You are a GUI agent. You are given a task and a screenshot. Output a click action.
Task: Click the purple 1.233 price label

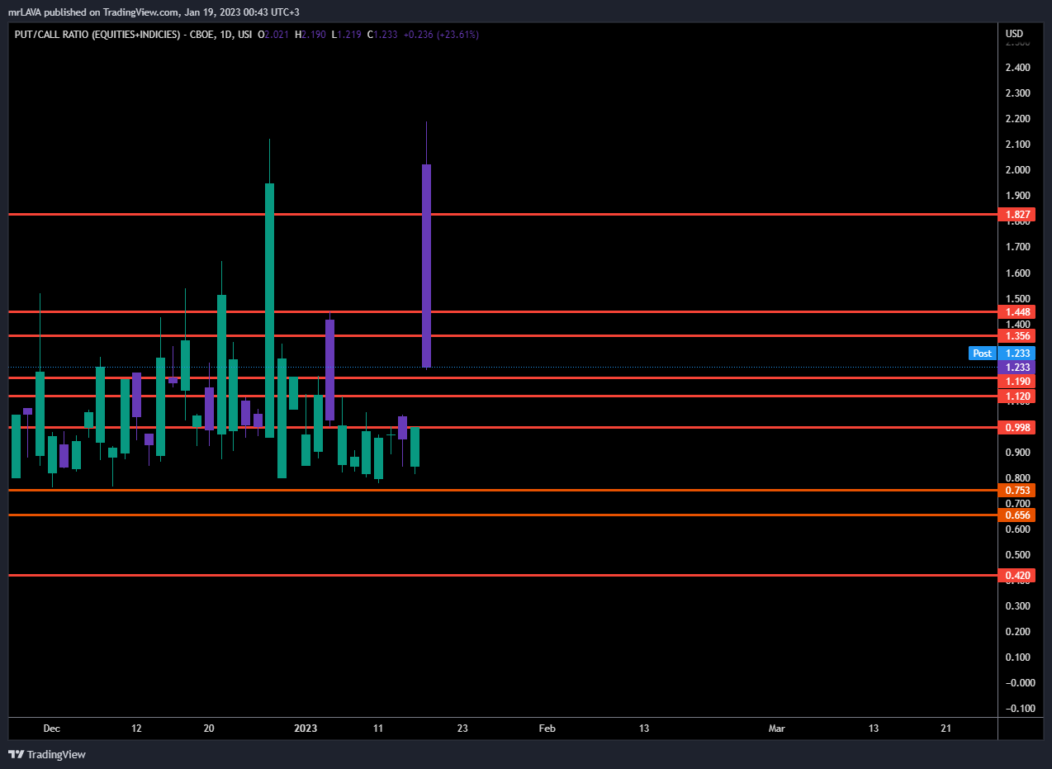tap(1016, 367)
